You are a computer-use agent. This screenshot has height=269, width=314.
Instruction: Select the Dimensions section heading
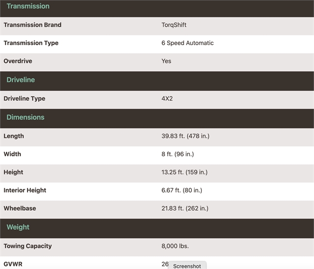(26, 118)
